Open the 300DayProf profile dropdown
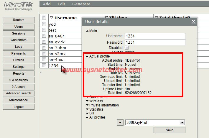The image size is (209, 138). click(x=182, y=123)
